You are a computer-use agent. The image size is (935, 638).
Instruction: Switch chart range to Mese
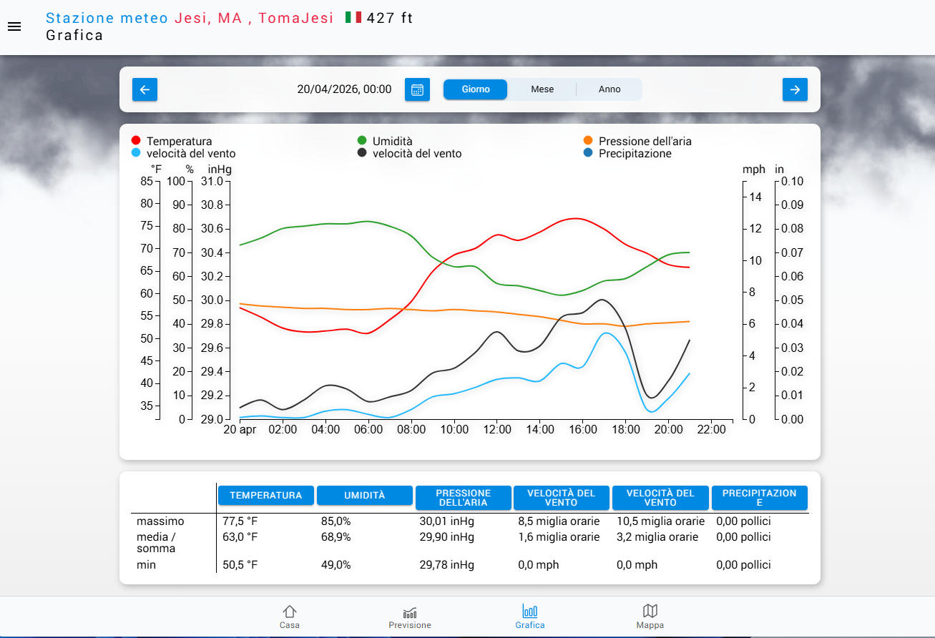coord(542,89)
